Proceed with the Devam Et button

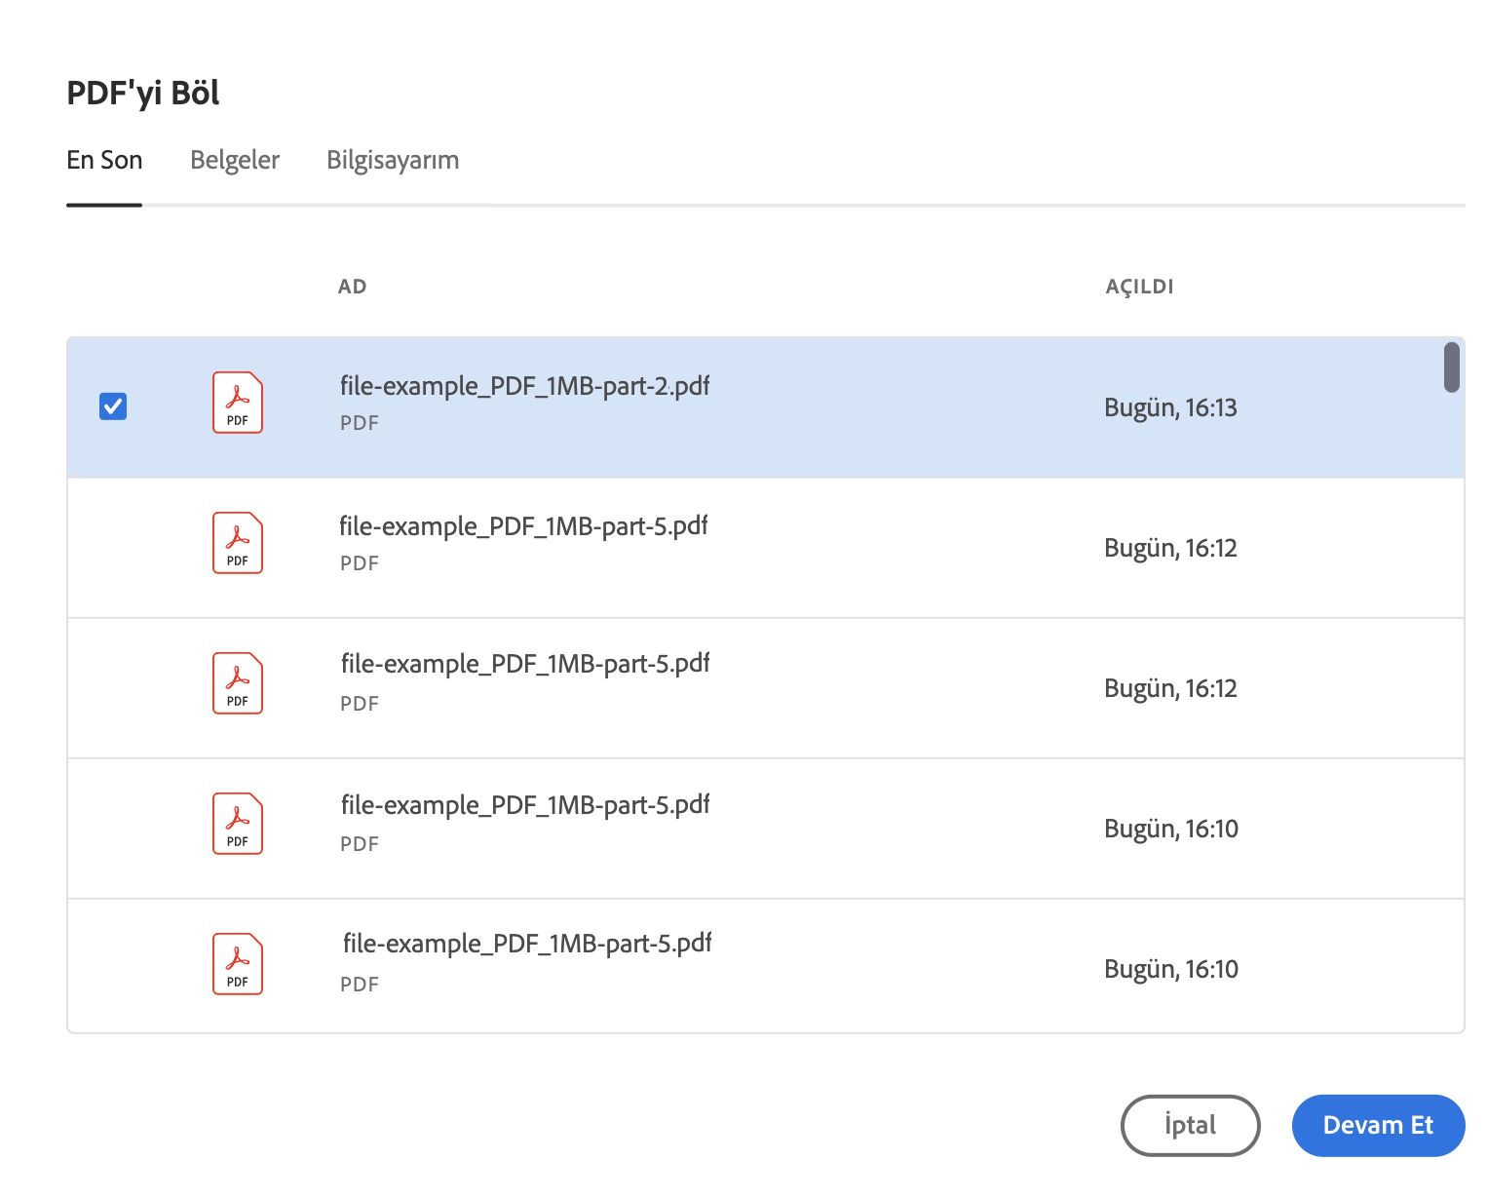click(1378, 1125)
